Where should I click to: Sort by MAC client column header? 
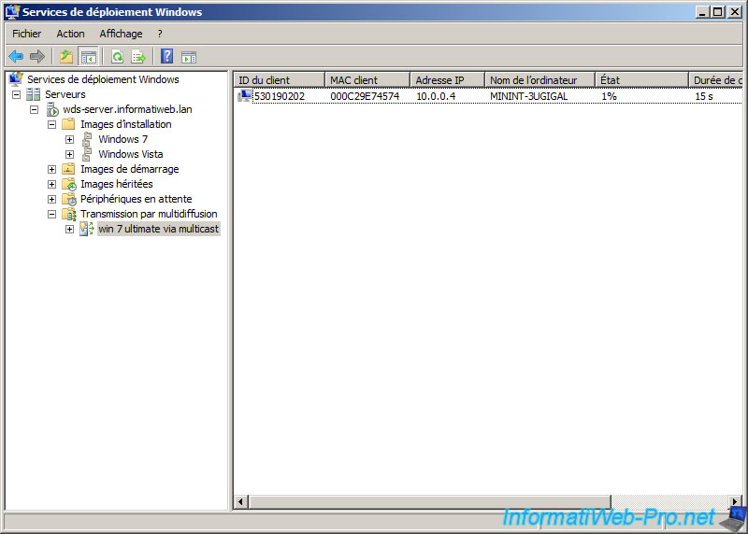pos(367,80)
